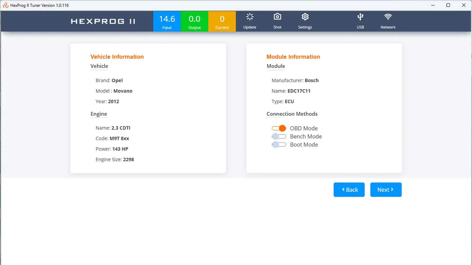Click the Connection Methods subheading

[292, 114]
